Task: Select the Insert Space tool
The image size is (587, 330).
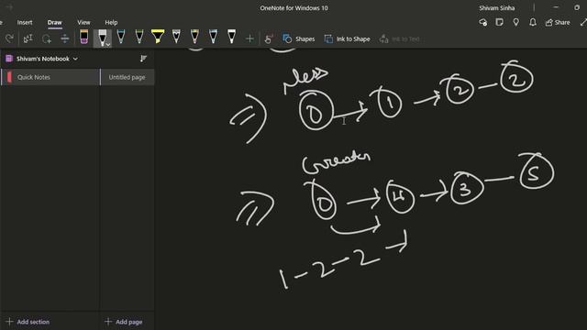Action: (65, 38)
